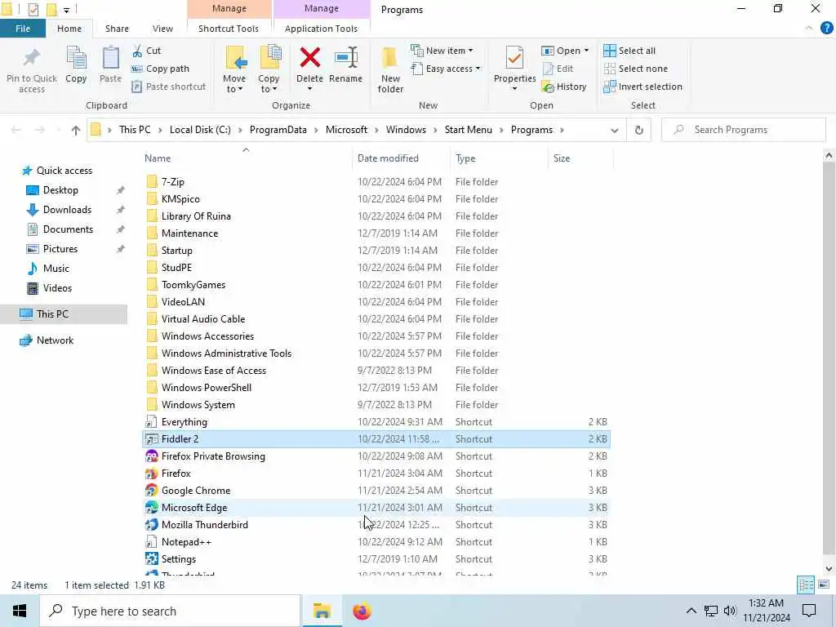Go to Start Menu breadcrumb

click(468, 130)
